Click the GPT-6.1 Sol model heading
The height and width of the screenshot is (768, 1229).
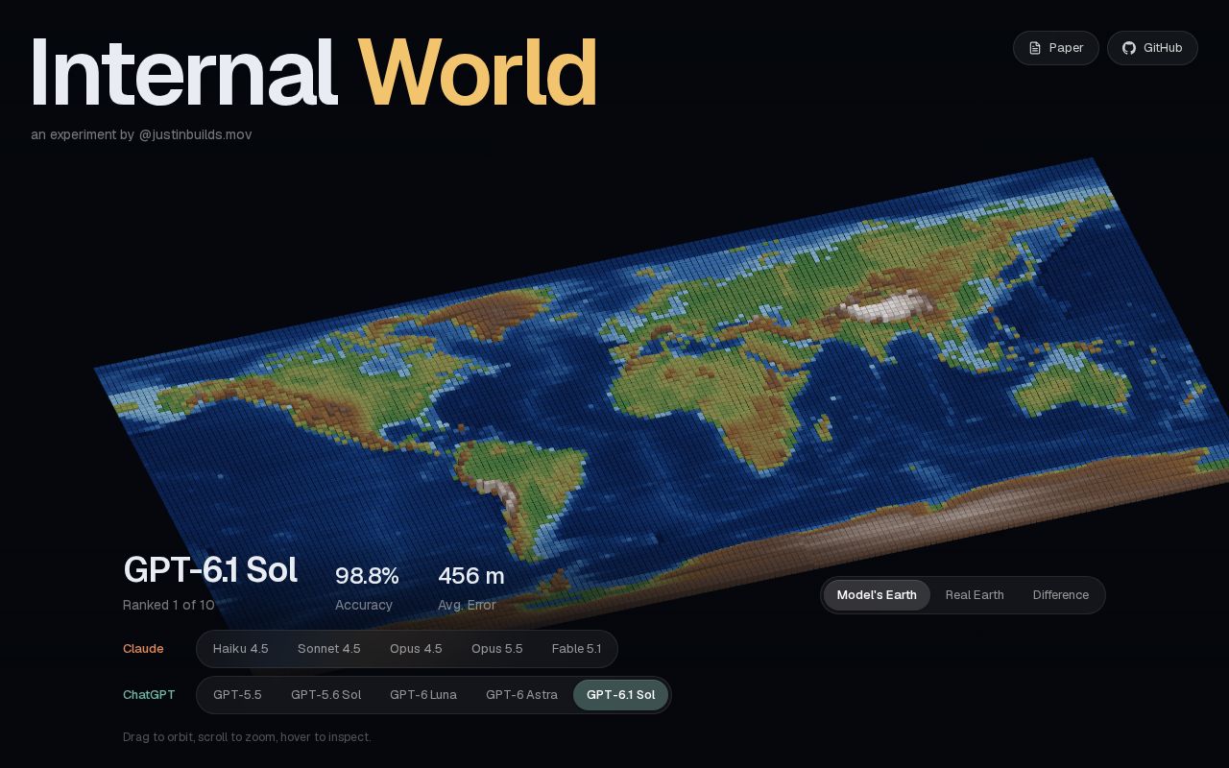210,570
